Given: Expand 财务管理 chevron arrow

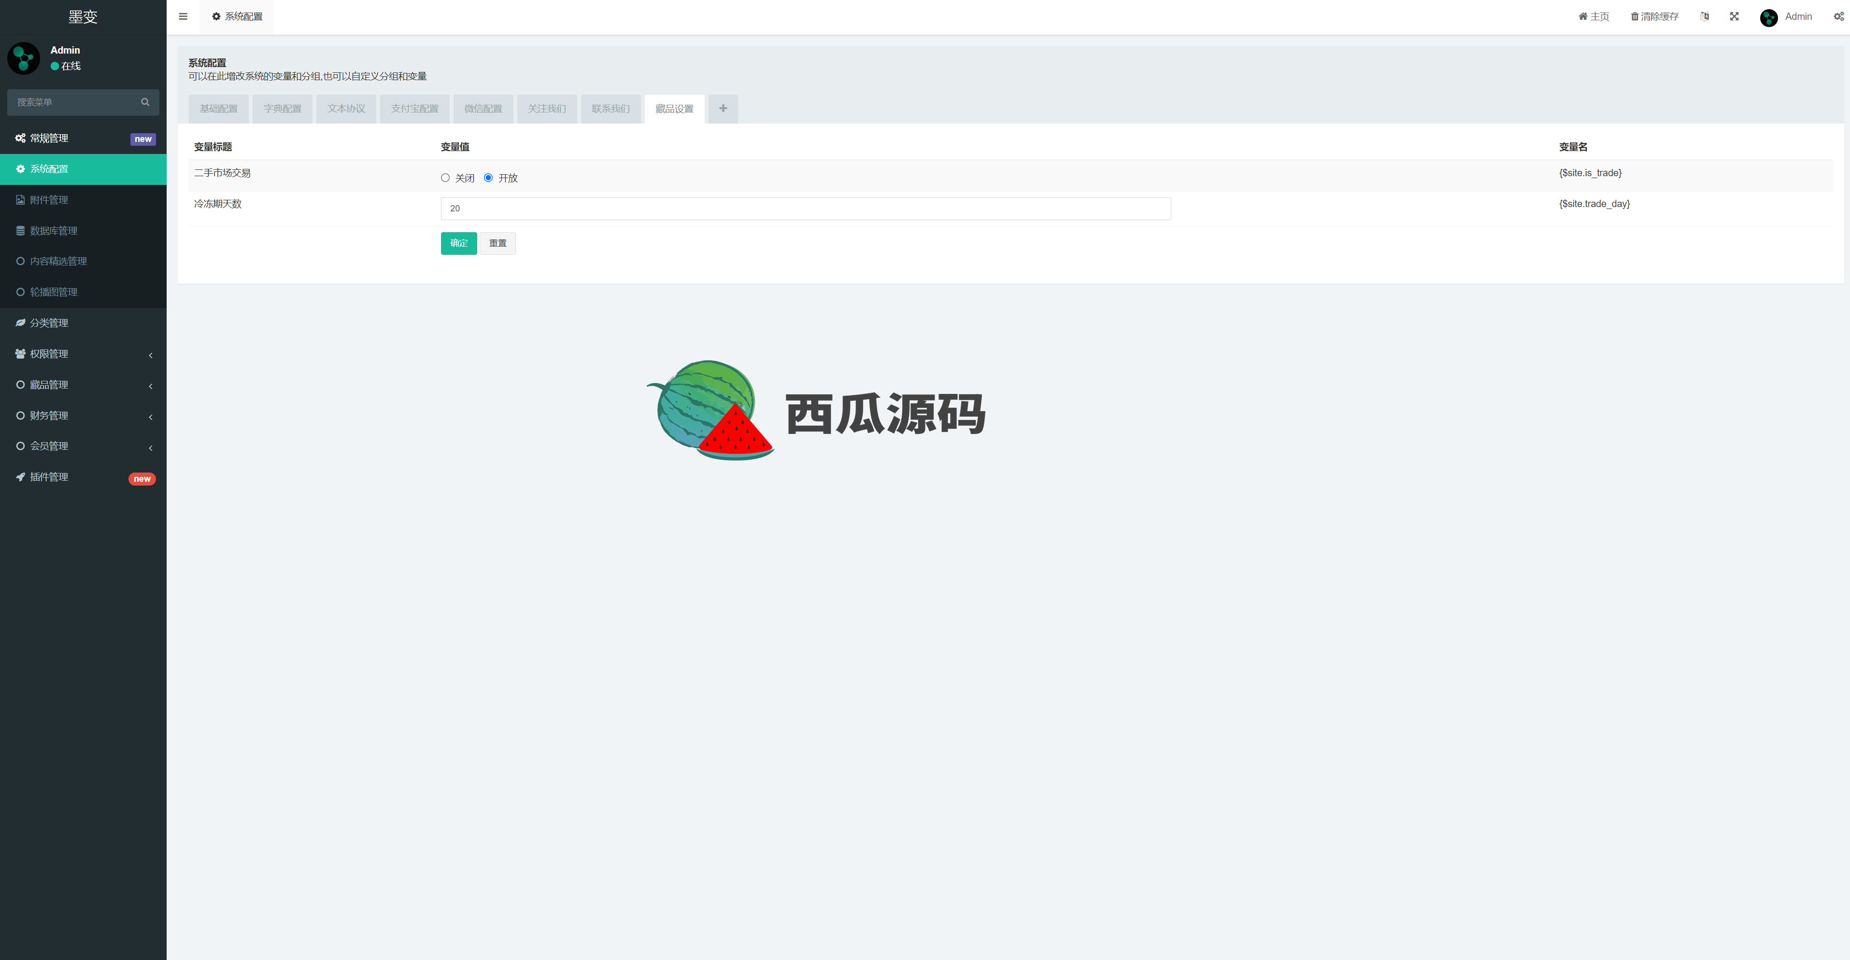Looking at the screenshot, I should [151, 417].
